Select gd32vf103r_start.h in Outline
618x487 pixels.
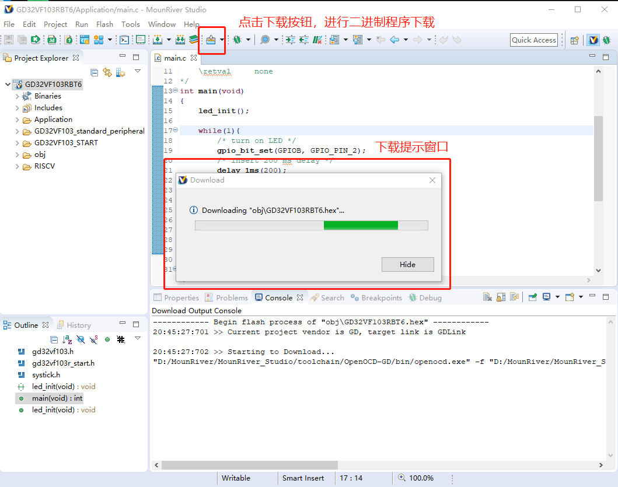tap(63, 363)
